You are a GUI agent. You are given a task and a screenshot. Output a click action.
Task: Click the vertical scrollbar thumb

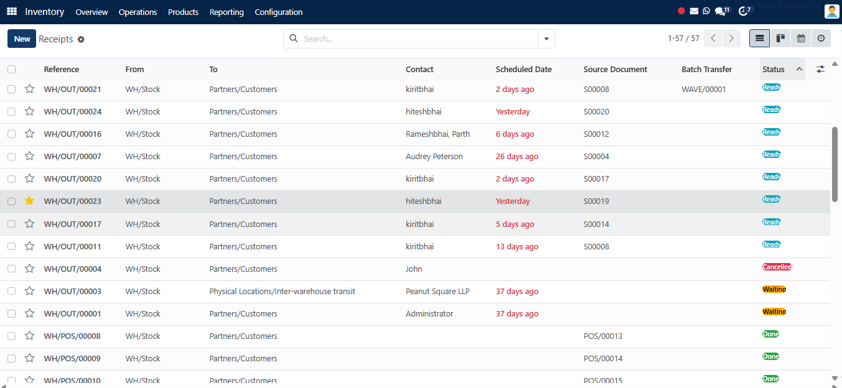pos(835,165)
